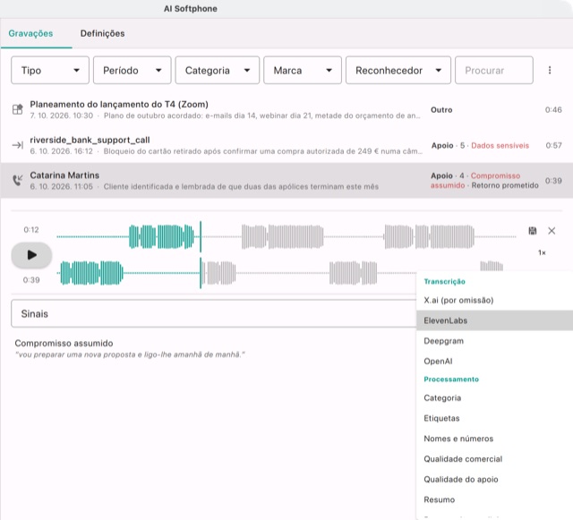Select the Planeamento do lançamento do T4 recording

[286, 109]
